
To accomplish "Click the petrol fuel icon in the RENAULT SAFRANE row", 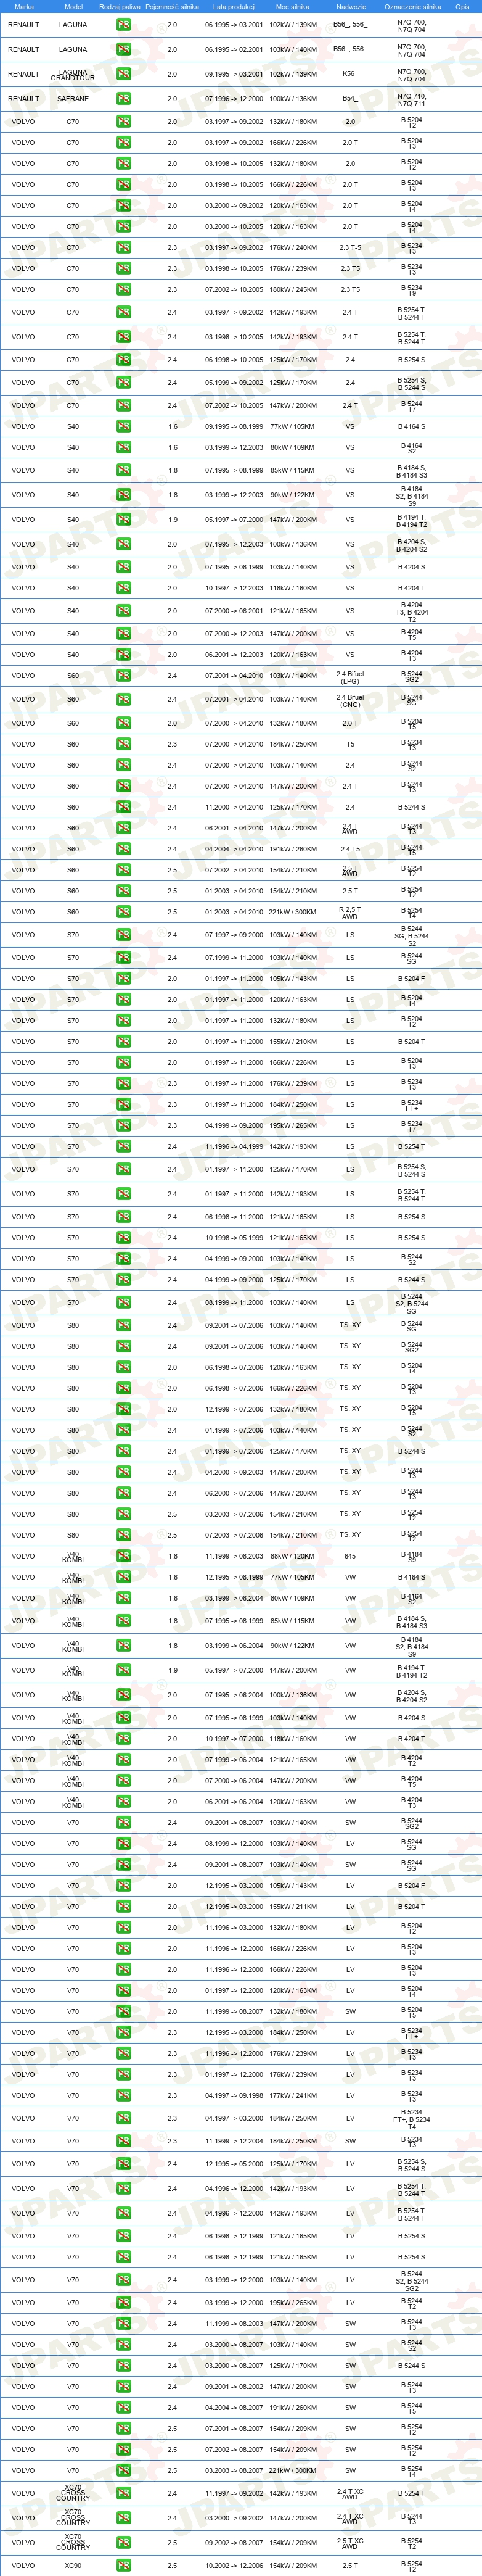I will (123, 99).
